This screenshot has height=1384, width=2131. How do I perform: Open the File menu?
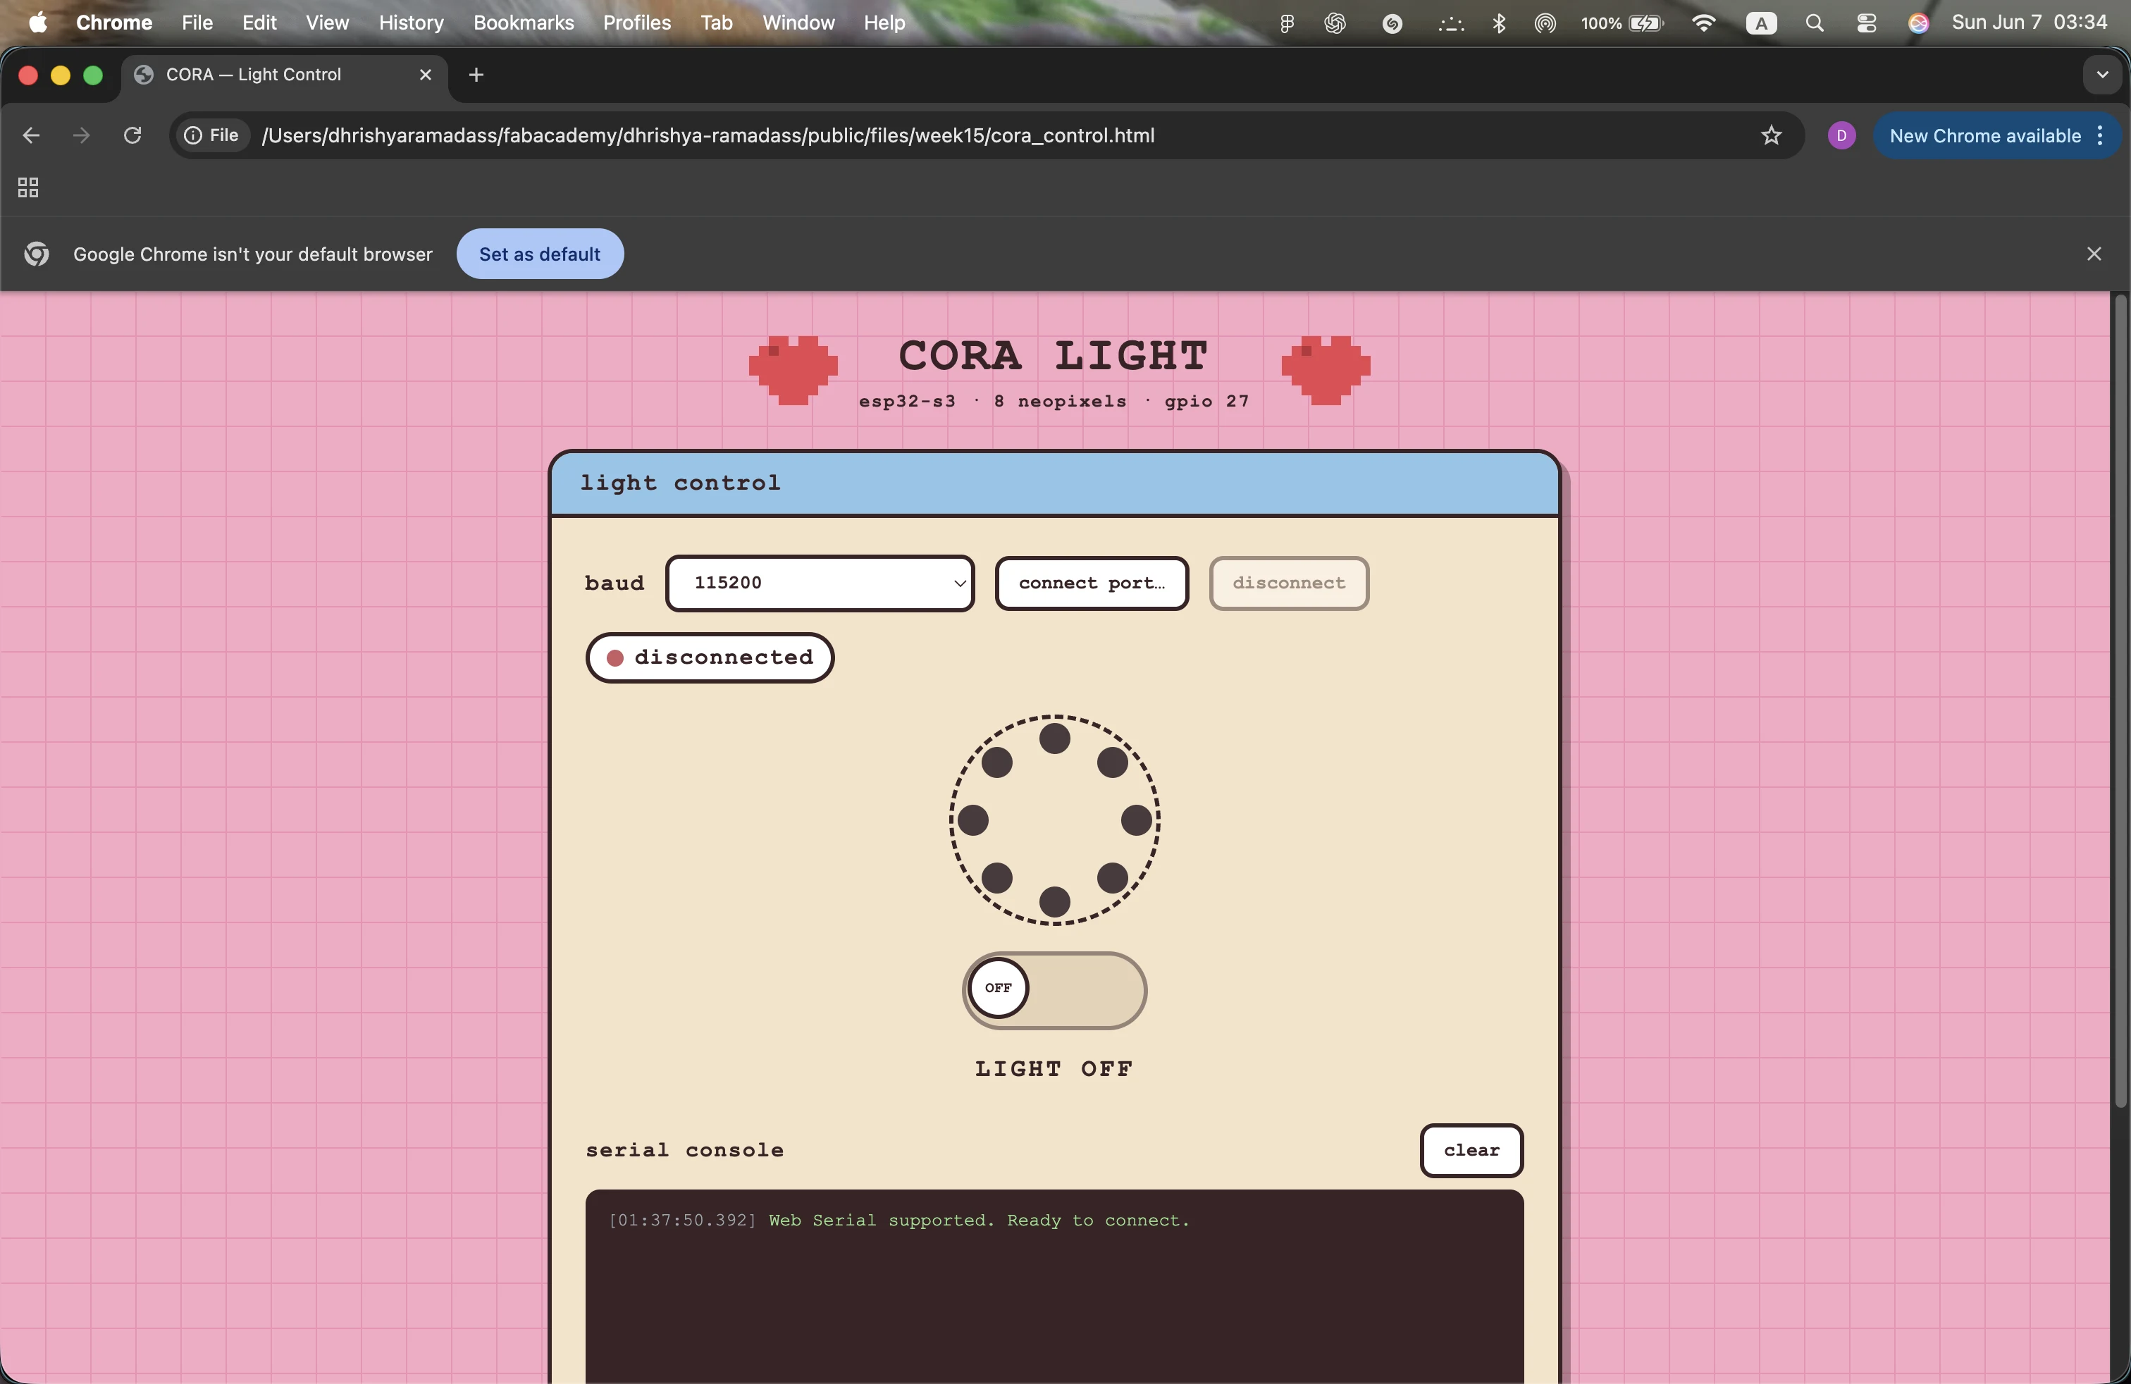pos(197,23)
